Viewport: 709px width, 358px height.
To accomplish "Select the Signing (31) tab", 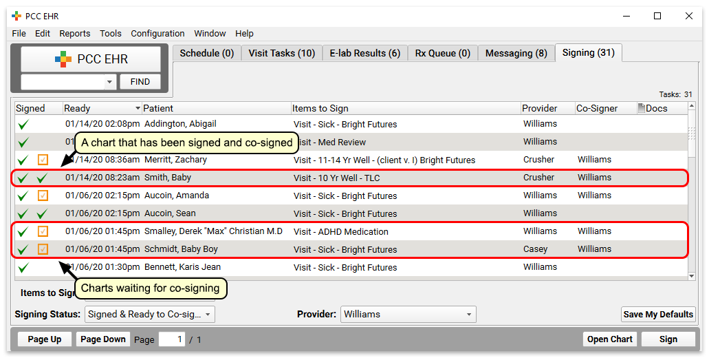I will [x=588, y=52].
